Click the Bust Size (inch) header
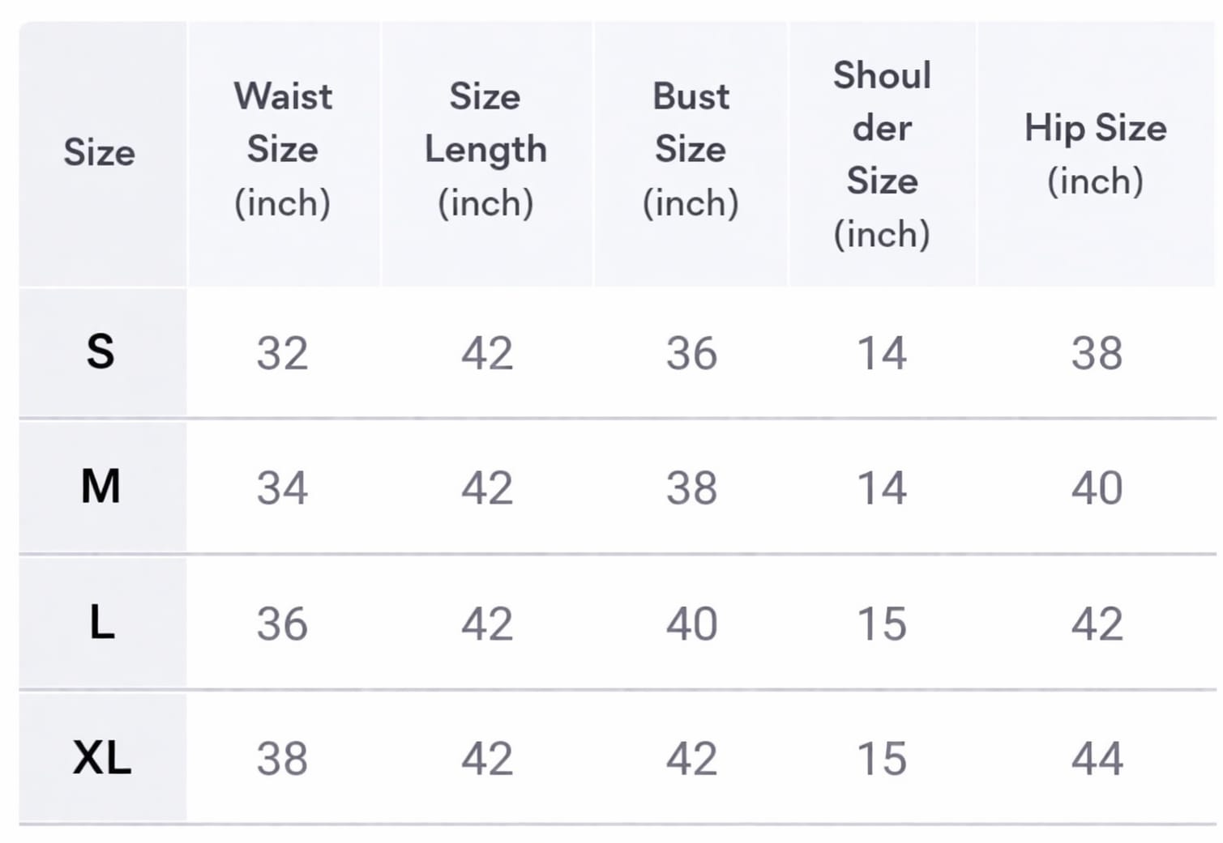 (691, 150)
